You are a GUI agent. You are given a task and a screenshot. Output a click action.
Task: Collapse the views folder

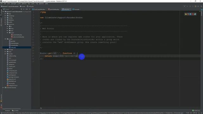[x=7, y=33]
